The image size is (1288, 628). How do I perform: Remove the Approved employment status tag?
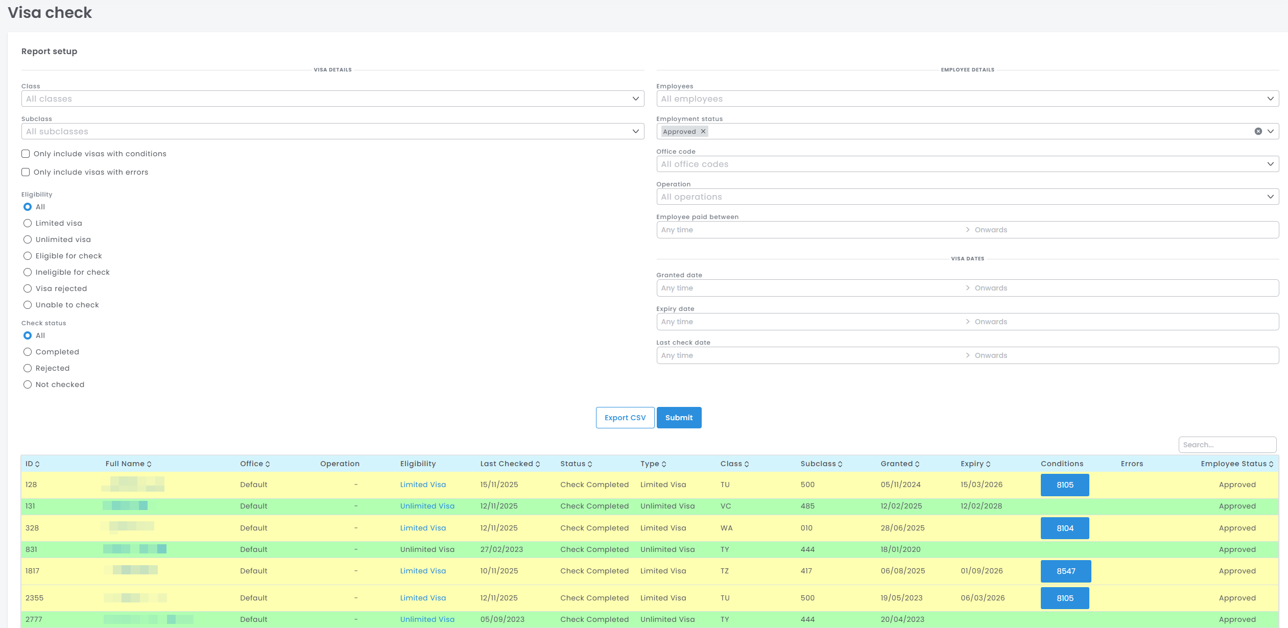703,132
